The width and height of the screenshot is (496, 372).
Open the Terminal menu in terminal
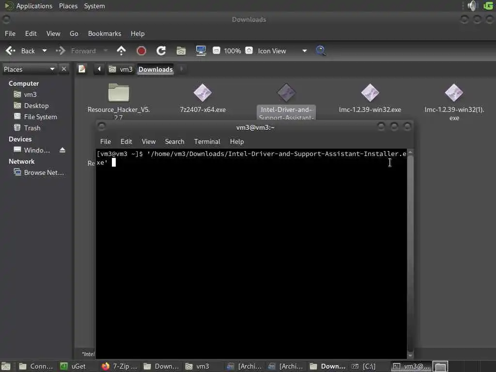(x=207, y=141)
